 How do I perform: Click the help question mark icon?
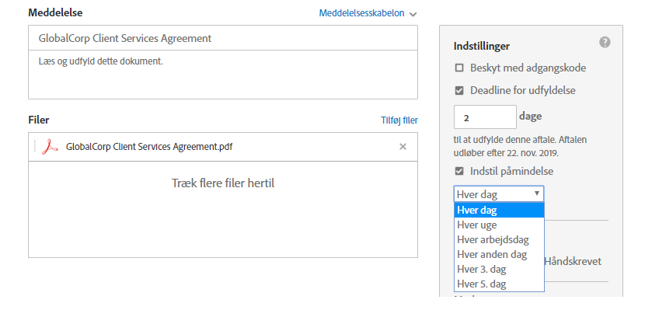coord(605,42)
